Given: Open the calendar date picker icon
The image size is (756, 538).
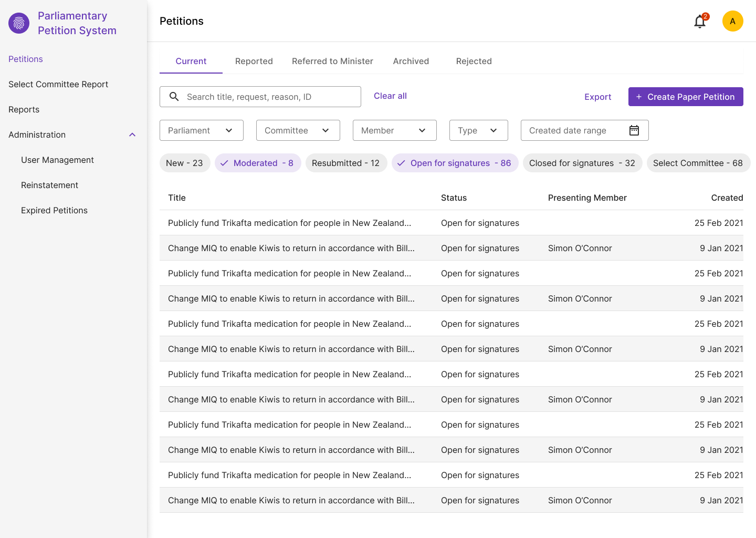Looking at the screenshot, I should pos(634,130).
